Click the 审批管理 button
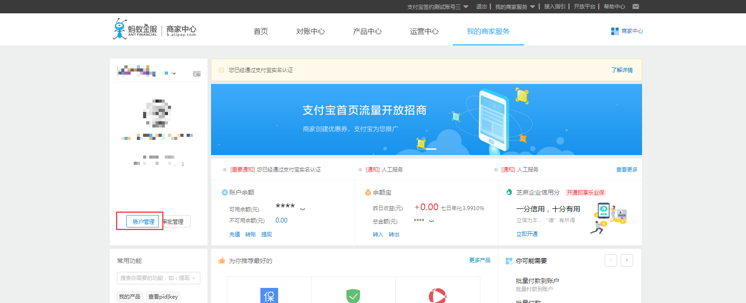The image size is (746, 303). (x=175, y=221)
